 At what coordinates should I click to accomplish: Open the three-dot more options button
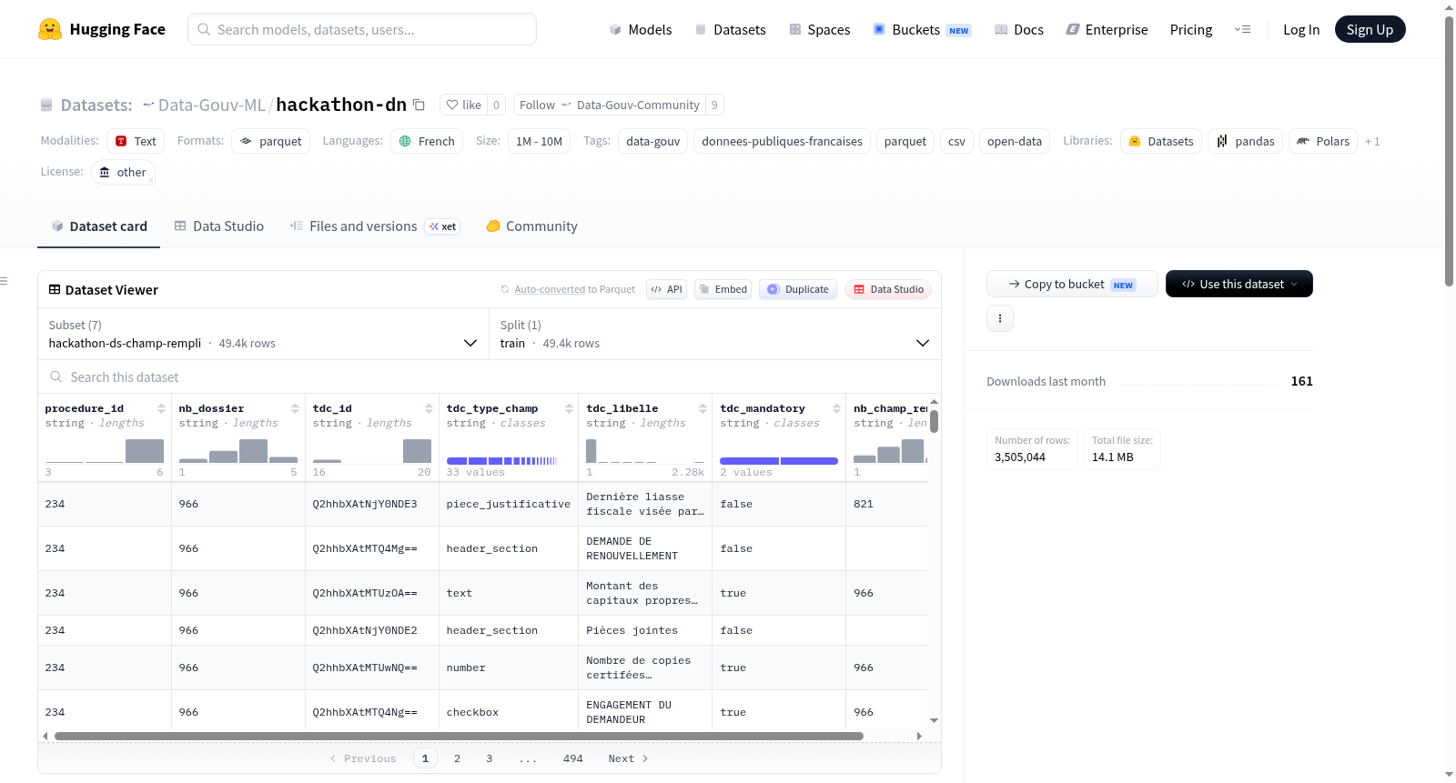click(x=1000, y=318)
